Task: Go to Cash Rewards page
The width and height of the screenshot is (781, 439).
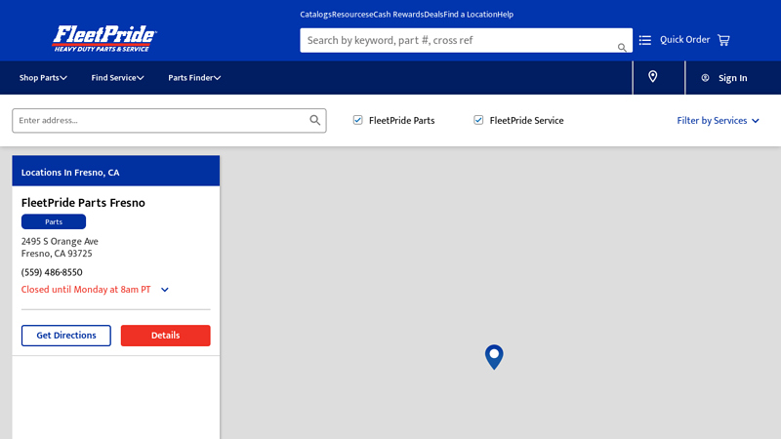Action: [398, 15]
